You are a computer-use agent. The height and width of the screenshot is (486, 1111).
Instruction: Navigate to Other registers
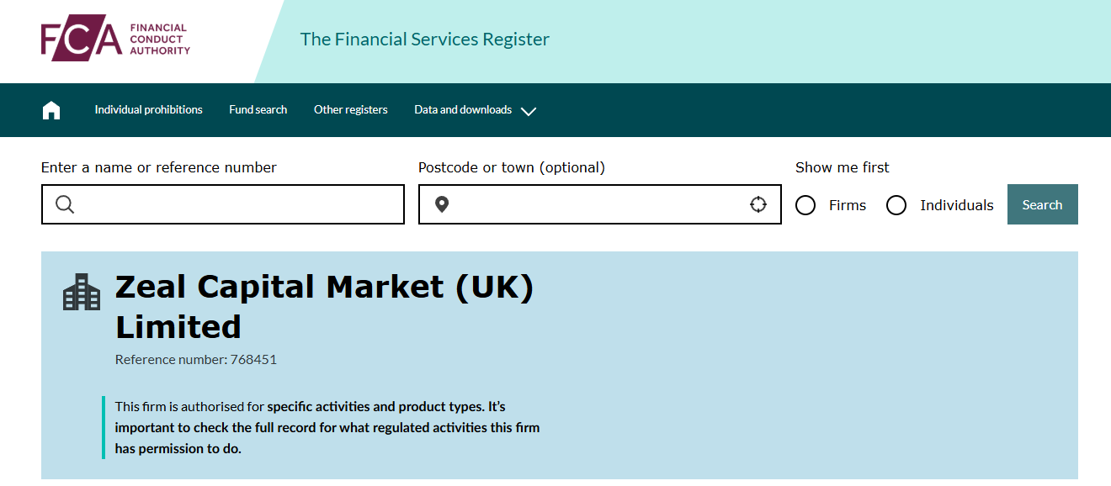coord(350,110)
